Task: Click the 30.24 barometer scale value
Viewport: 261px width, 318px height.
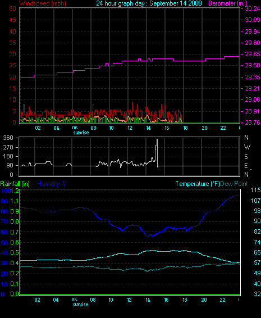Action: click(x=253, y=8)
